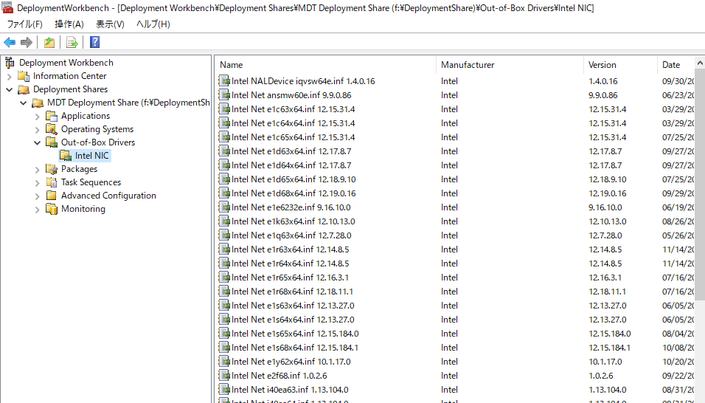Viewport: 705px width, 403px height.
Task: Click the driver icon for e1r68x64.inf
Action: point(224,291)
